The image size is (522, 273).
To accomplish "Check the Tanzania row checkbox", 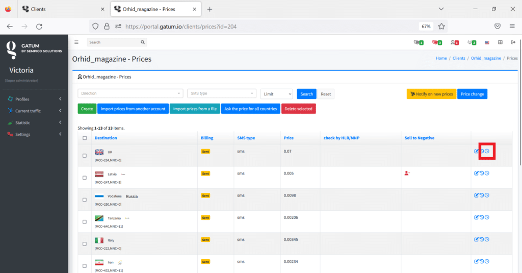I will coord(85,221).
